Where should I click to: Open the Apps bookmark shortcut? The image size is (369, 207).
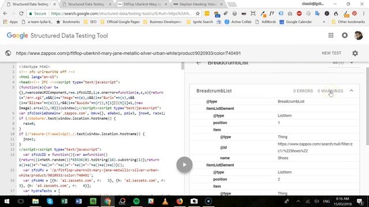(x=10, y=22)
